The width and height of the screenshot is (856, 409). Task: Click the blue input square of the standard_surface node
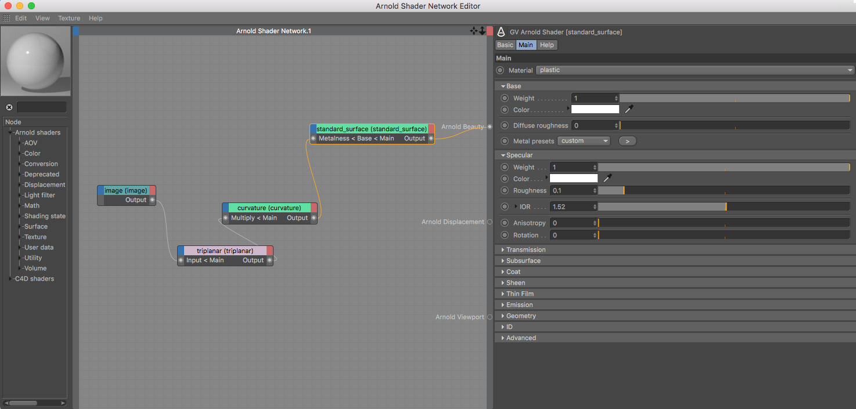pos(313,129)
